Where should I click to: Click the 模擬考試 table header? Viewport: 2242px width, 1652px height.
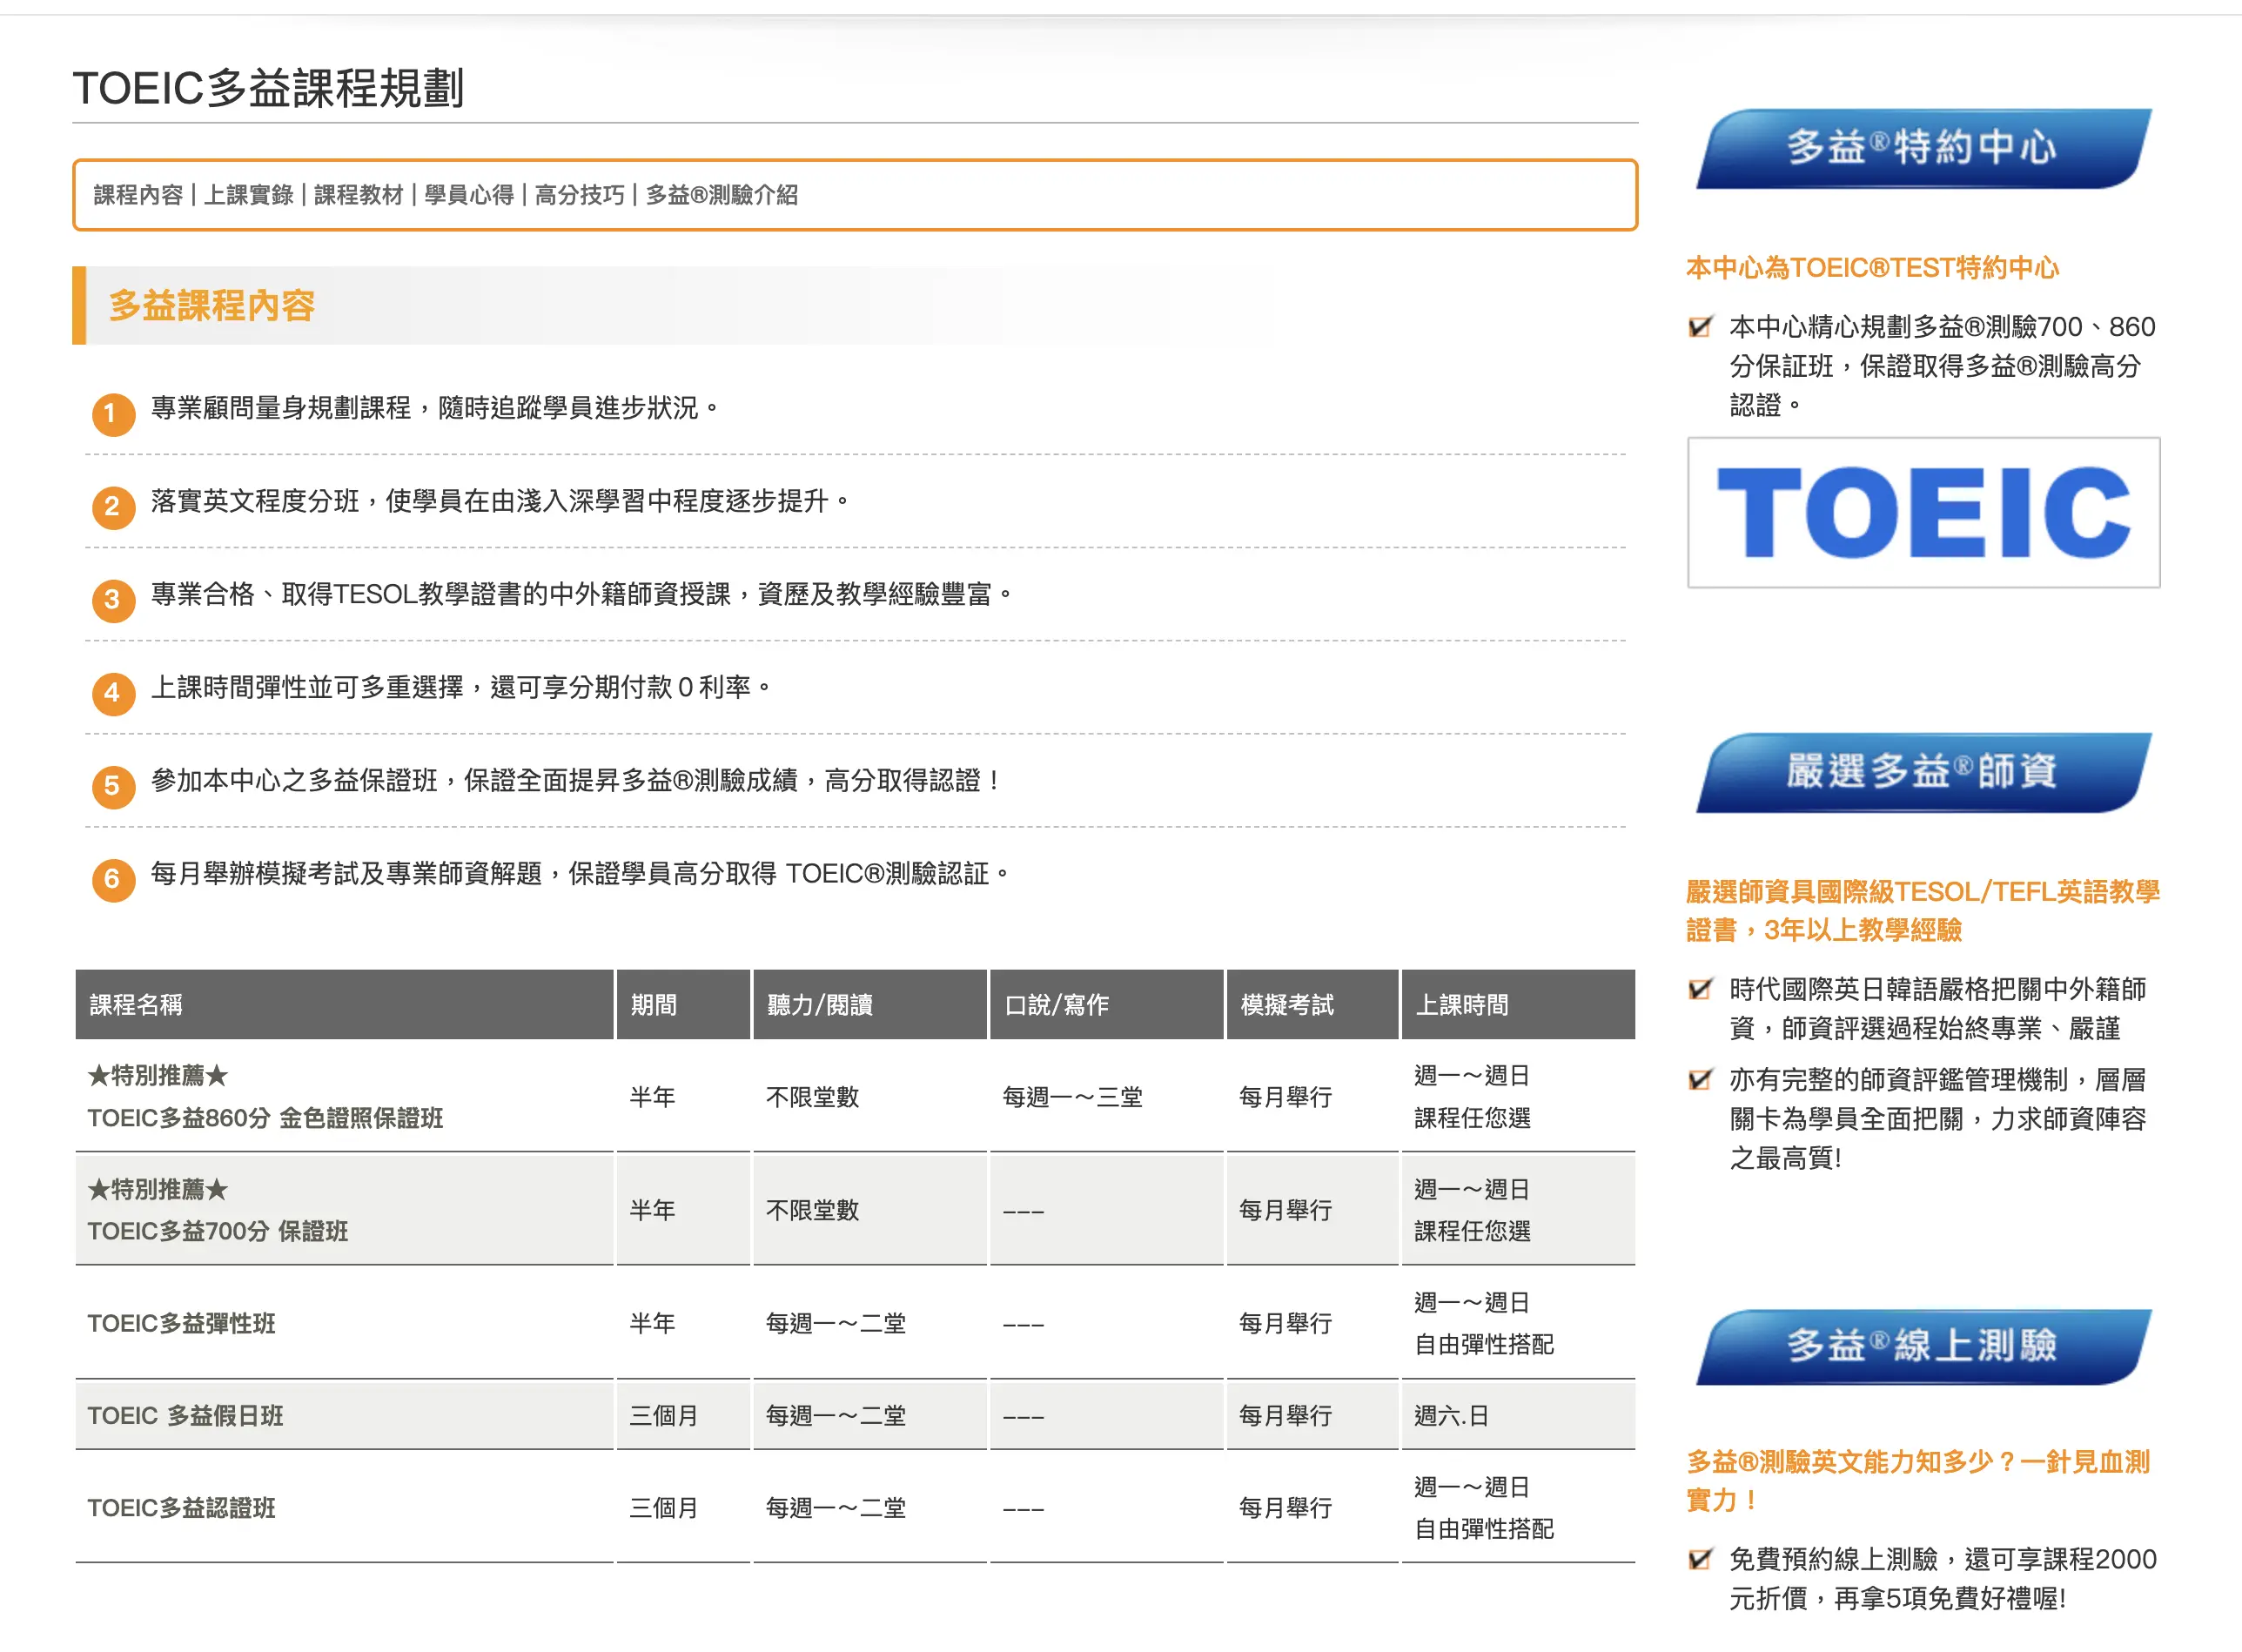click(1312, 1004)
